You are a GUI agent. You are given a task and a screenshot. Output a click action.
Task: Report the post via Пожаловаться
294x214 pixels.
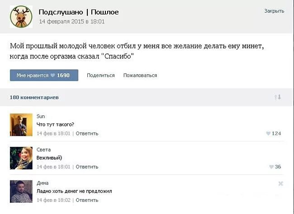[x=140, y=76]
